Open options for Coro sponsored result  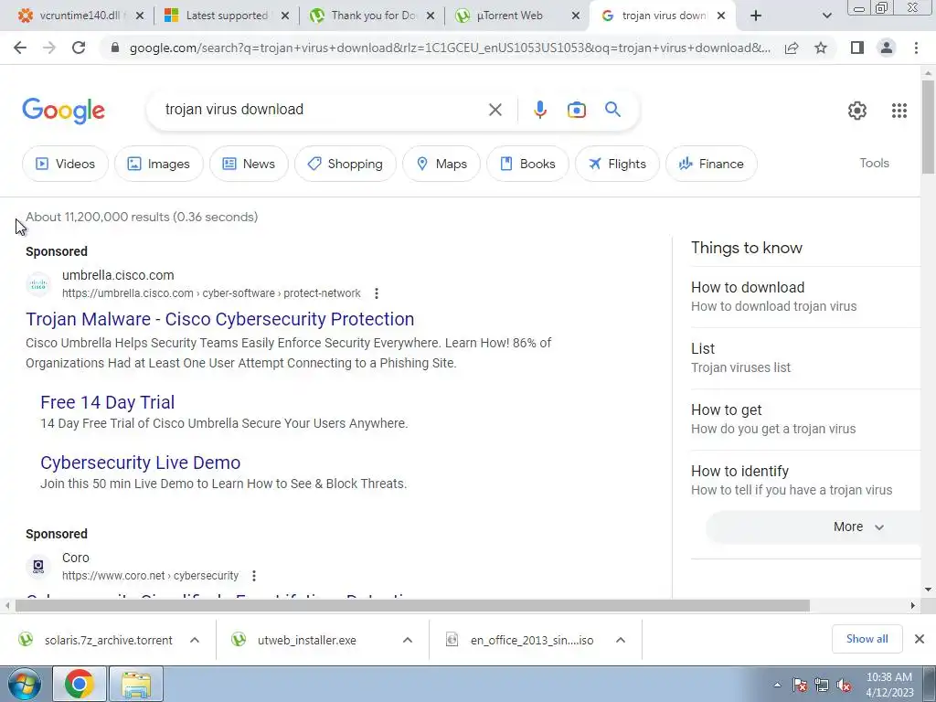coord(254,576)
